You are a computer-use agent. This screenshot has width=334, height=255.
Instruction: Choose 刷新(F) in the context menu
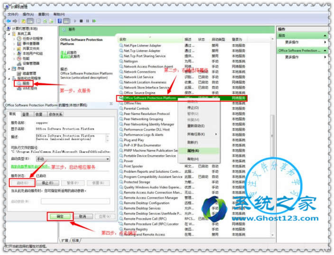tap(199, 142)
